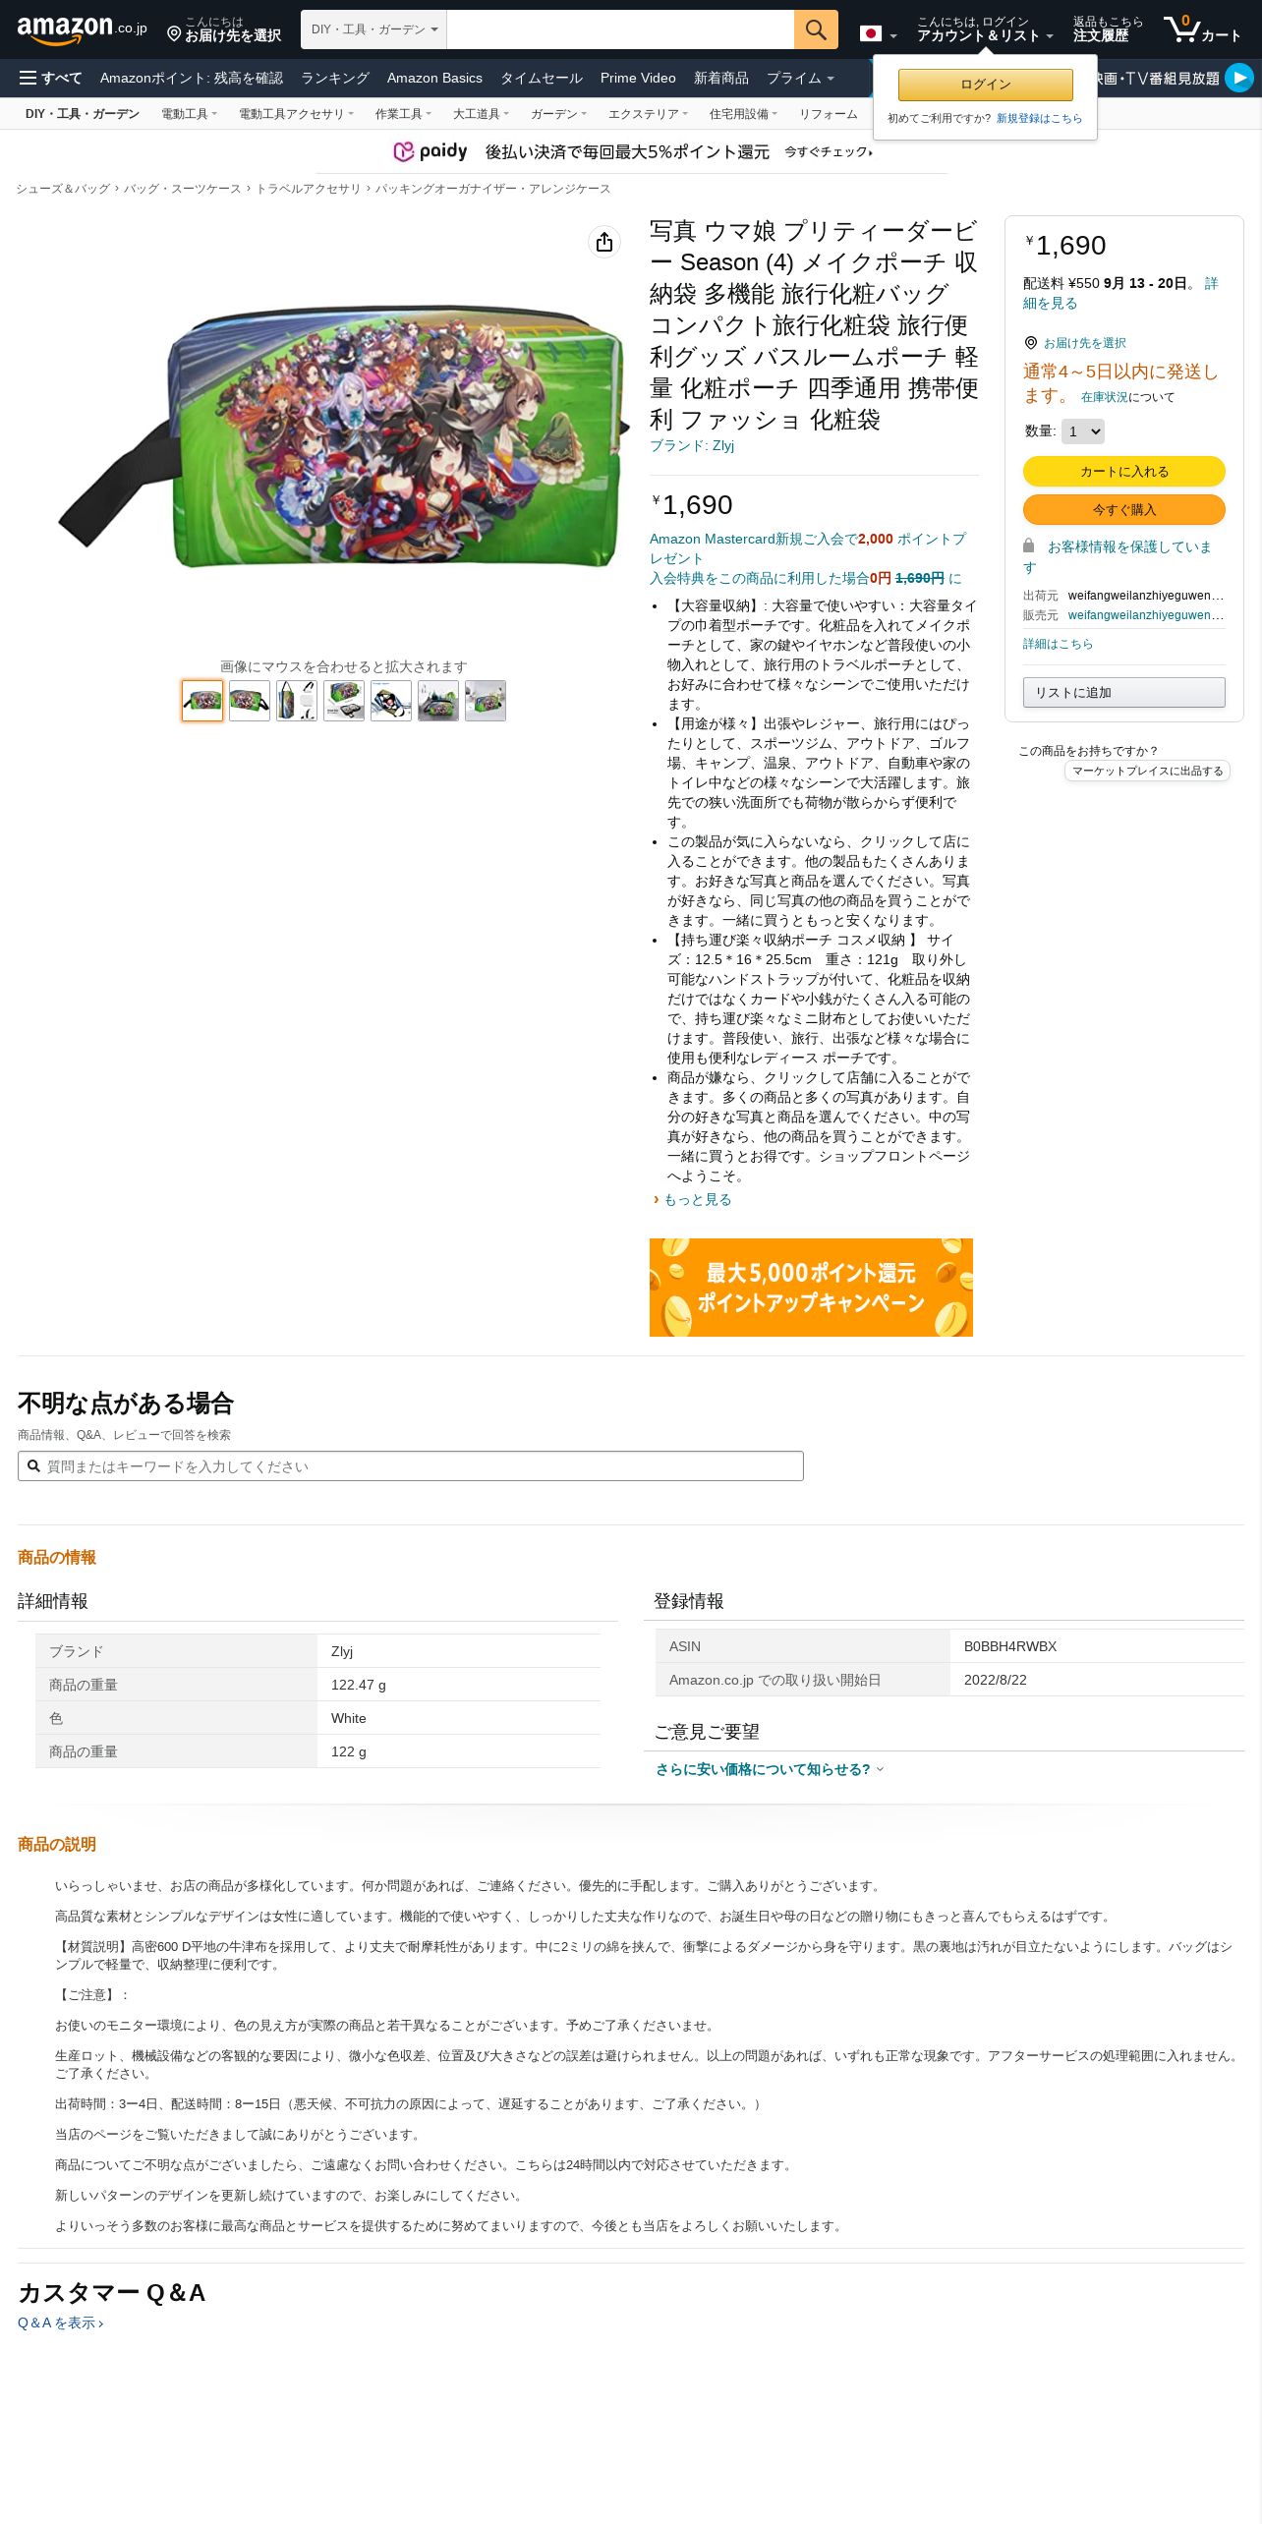
Task: Open the cart icon
Action: [x=1202, y=29]
